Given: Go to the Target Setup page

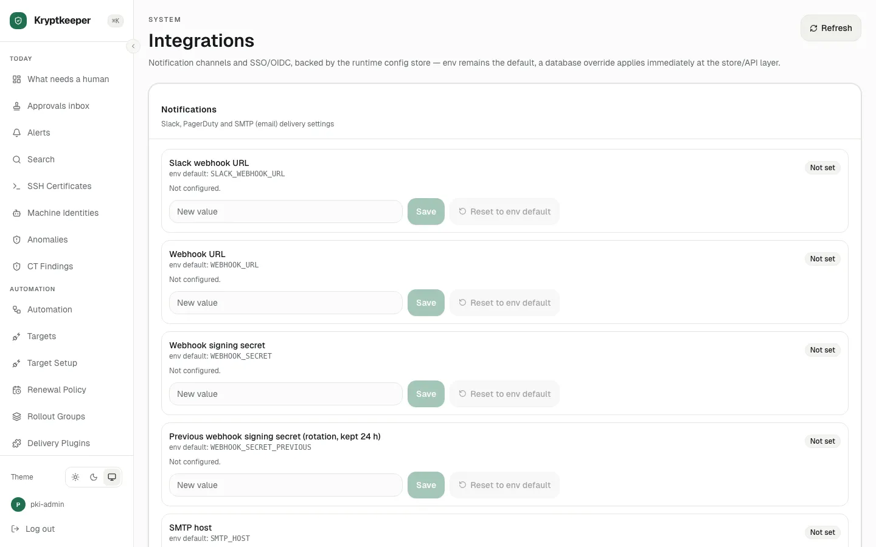Looking at the screenshot, I should [x=66, y=363].
